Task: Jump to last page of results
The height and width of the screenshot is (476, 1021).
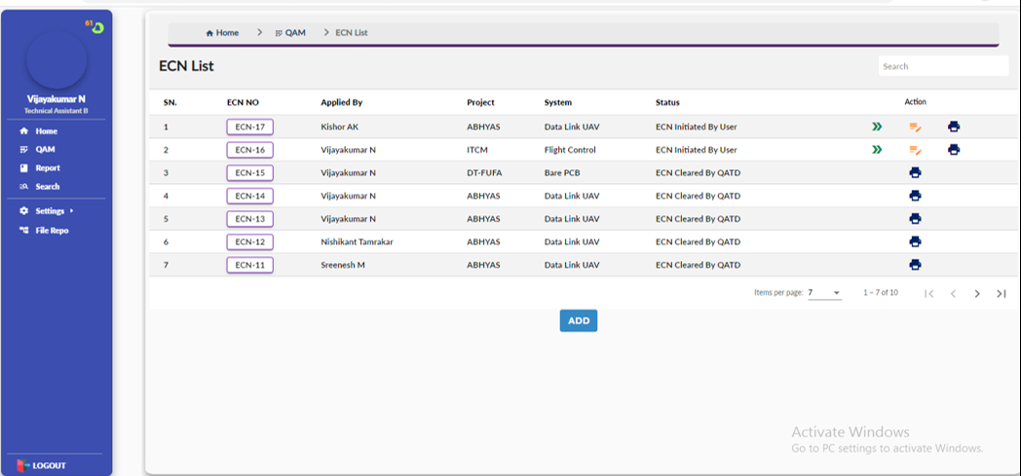Action: 1001,294
